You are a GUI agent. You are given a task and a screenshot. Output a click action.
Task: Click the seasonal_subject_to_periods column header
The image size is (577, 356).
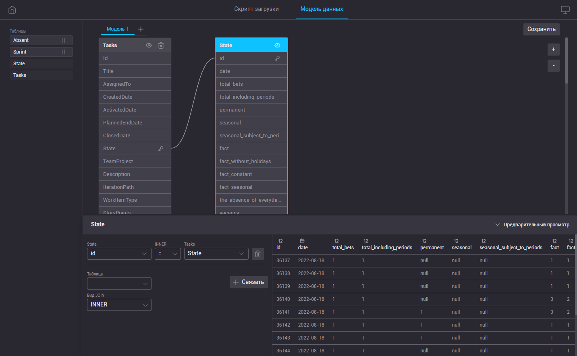(511, 248)
